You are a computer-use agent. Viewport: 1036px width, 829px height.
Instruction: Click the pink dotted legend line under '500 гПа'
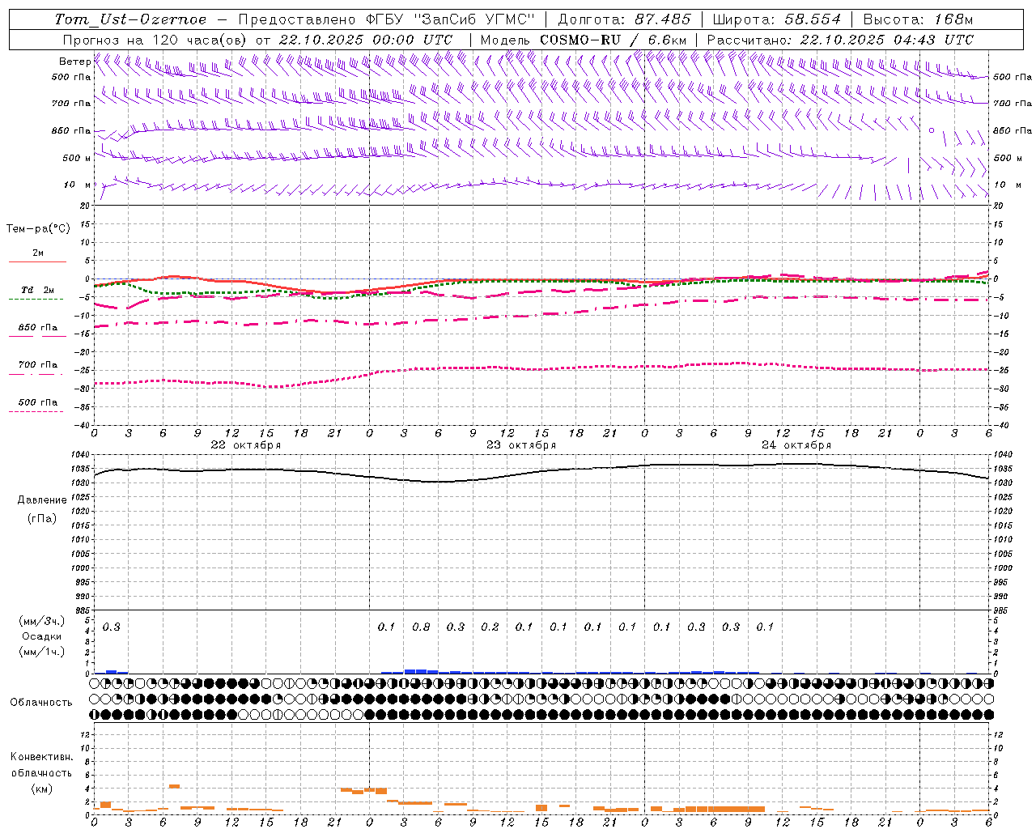[x=36, y=412]
